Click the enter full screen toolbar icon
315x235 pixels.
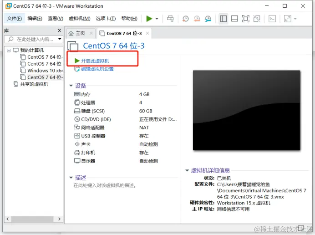[245, 19]
